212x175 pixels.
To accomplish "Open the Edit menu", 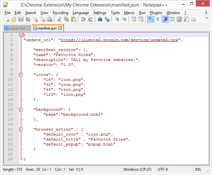I will click(x=18, y=13).
